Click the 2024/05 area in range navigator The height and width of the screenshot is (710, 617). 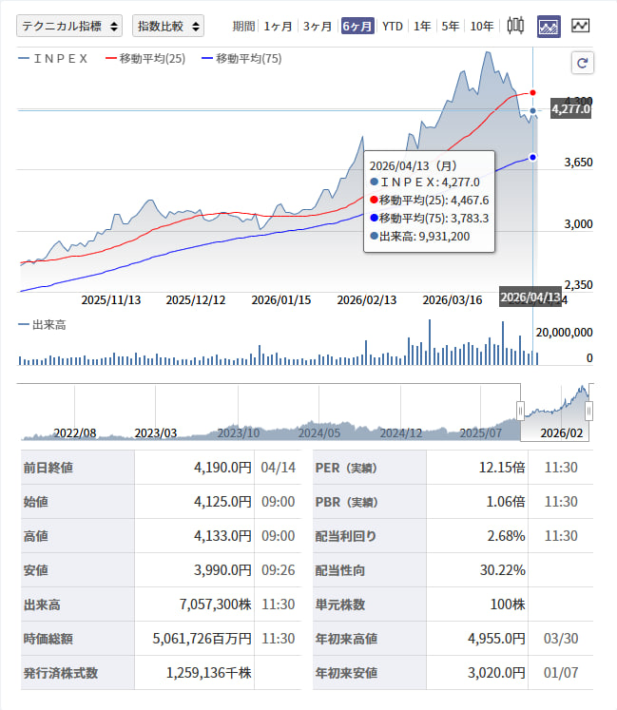(x=318, y=433)
